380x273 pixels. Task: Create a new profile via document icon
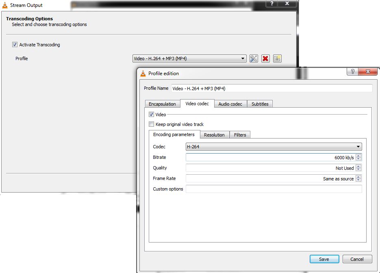coord(277,58)
